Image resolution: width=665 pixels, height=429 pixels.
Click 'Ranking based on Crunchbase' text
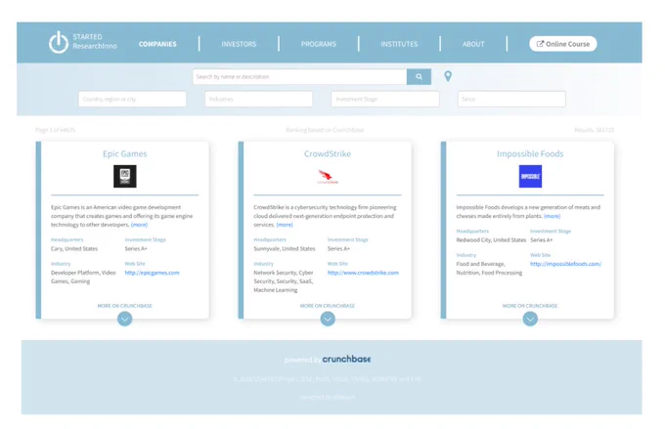[x=325, y=130]
